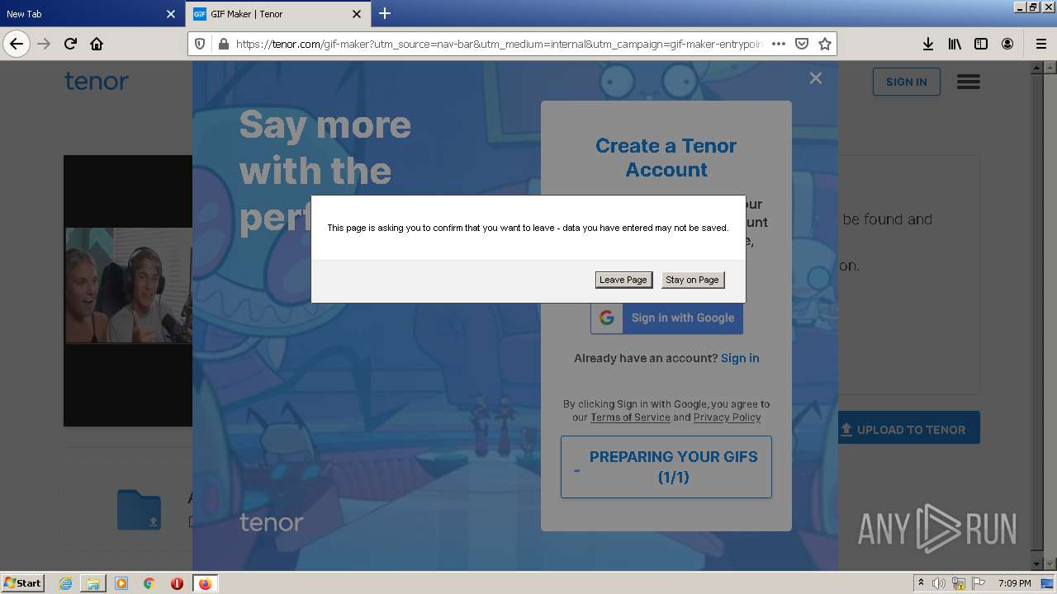This screenshot has height=594, width=1057.
Task: Open the Firefox hamburger menu
Action: [1040, 44]
